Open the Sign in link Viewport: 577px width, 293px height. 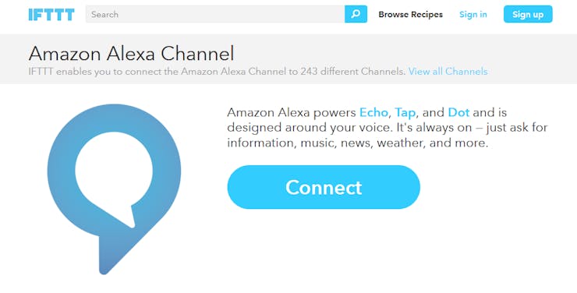coord(473,14)
